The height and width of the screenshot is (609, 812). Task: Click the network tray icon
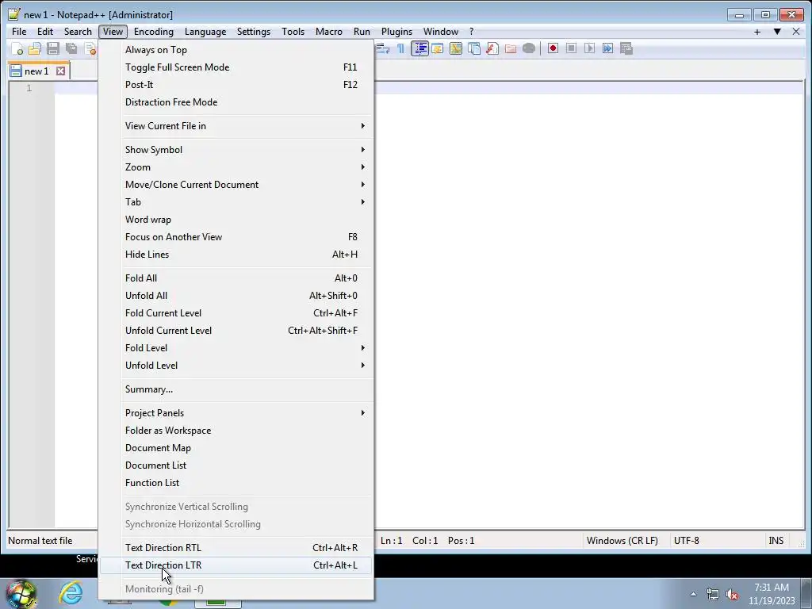713,594
